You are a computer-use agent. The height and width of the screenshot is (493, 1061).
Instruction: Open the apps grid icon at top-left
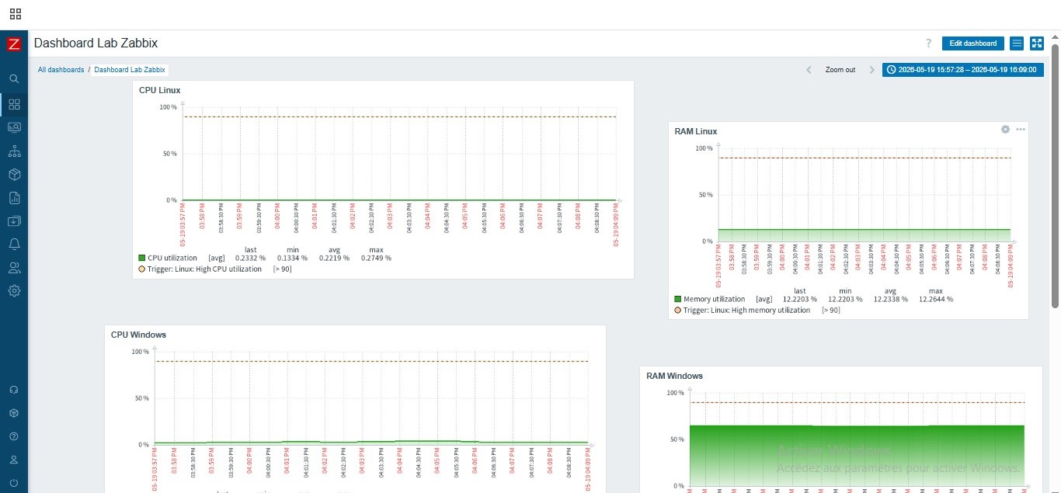point(16,14)
